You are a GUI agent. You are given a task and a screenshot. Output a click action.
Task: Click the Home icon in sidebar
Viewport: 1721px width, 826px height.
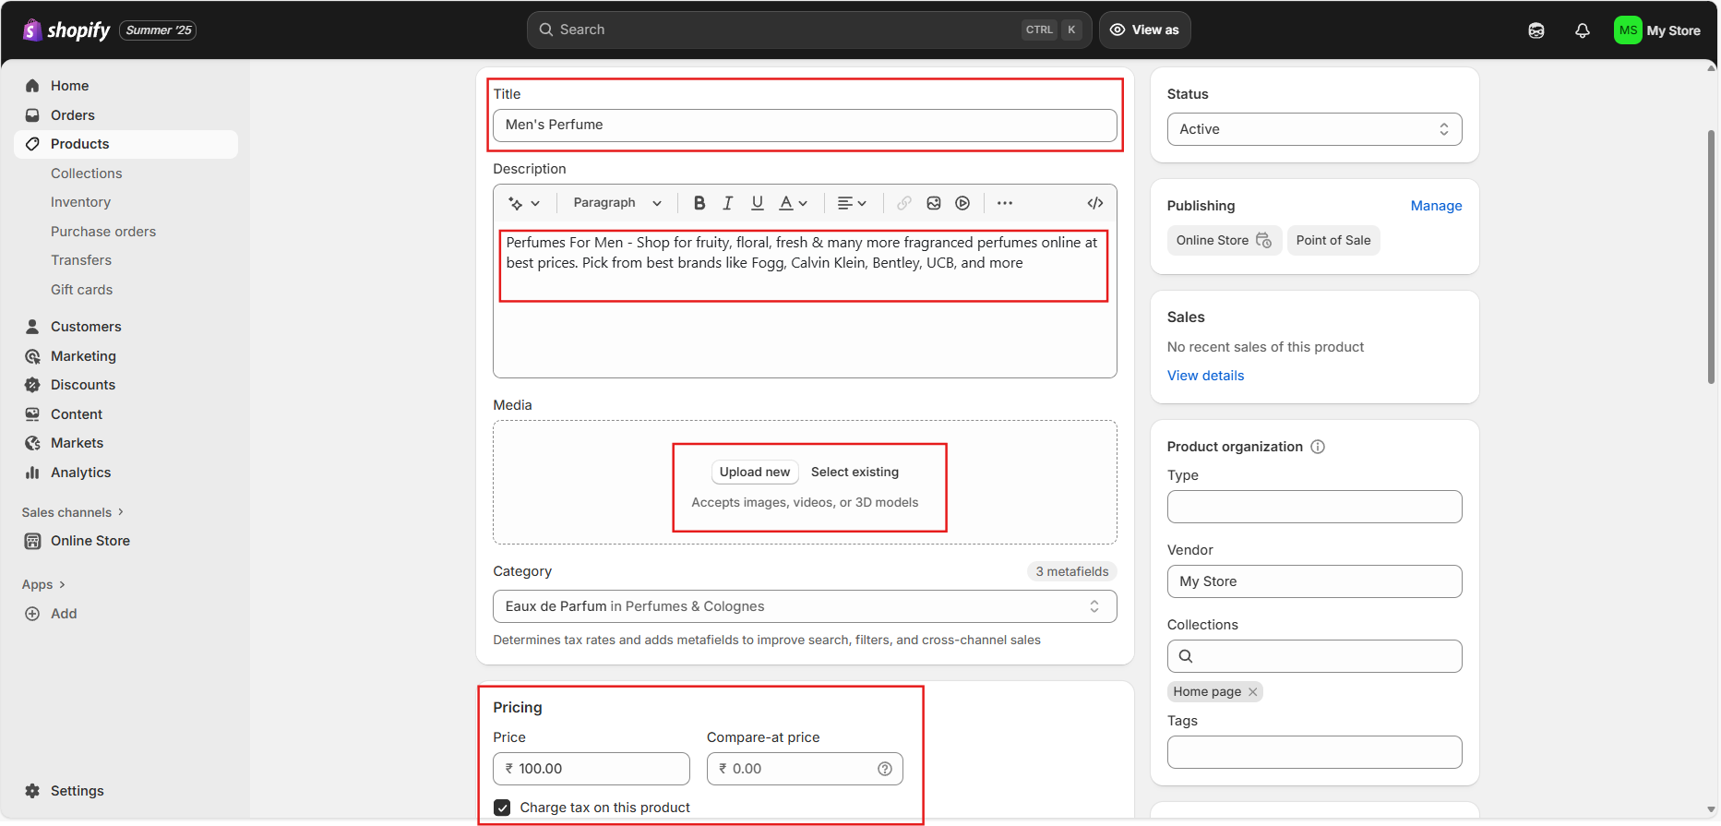click(32, 86)
